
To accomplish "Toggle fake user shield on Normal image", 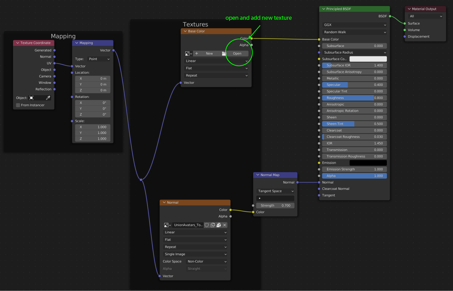I will 207,225.
